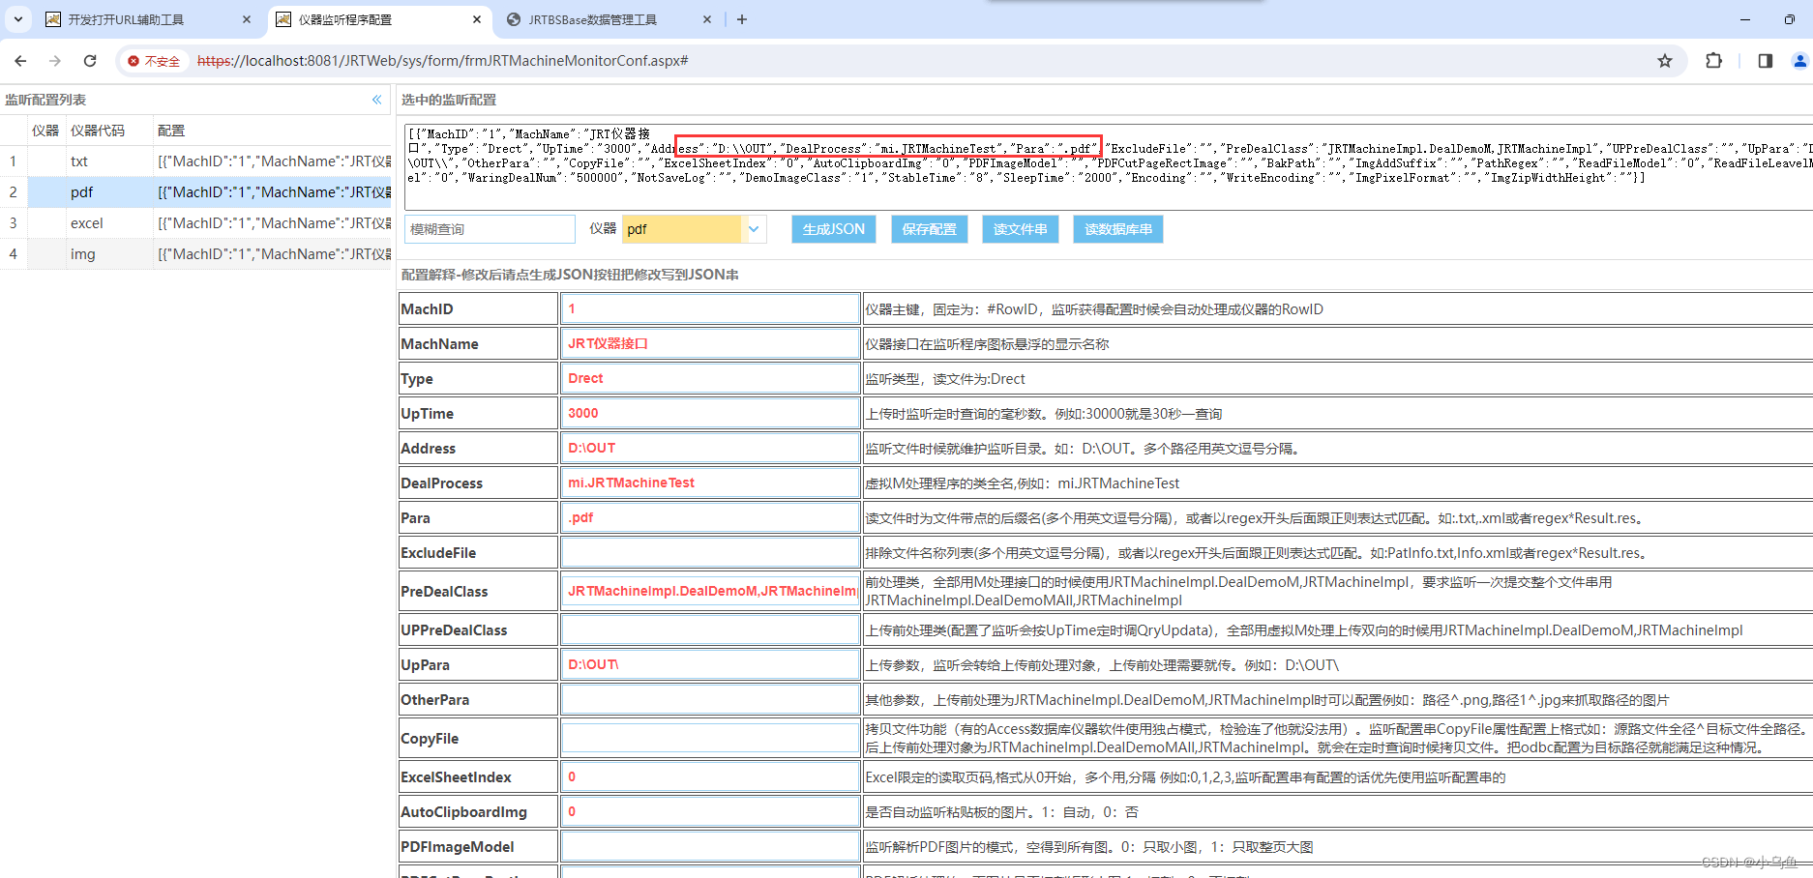This screenshot has width=1813, height=878.
Task: Open the browser profile avatar
Action: click(x=1800, y=61)
